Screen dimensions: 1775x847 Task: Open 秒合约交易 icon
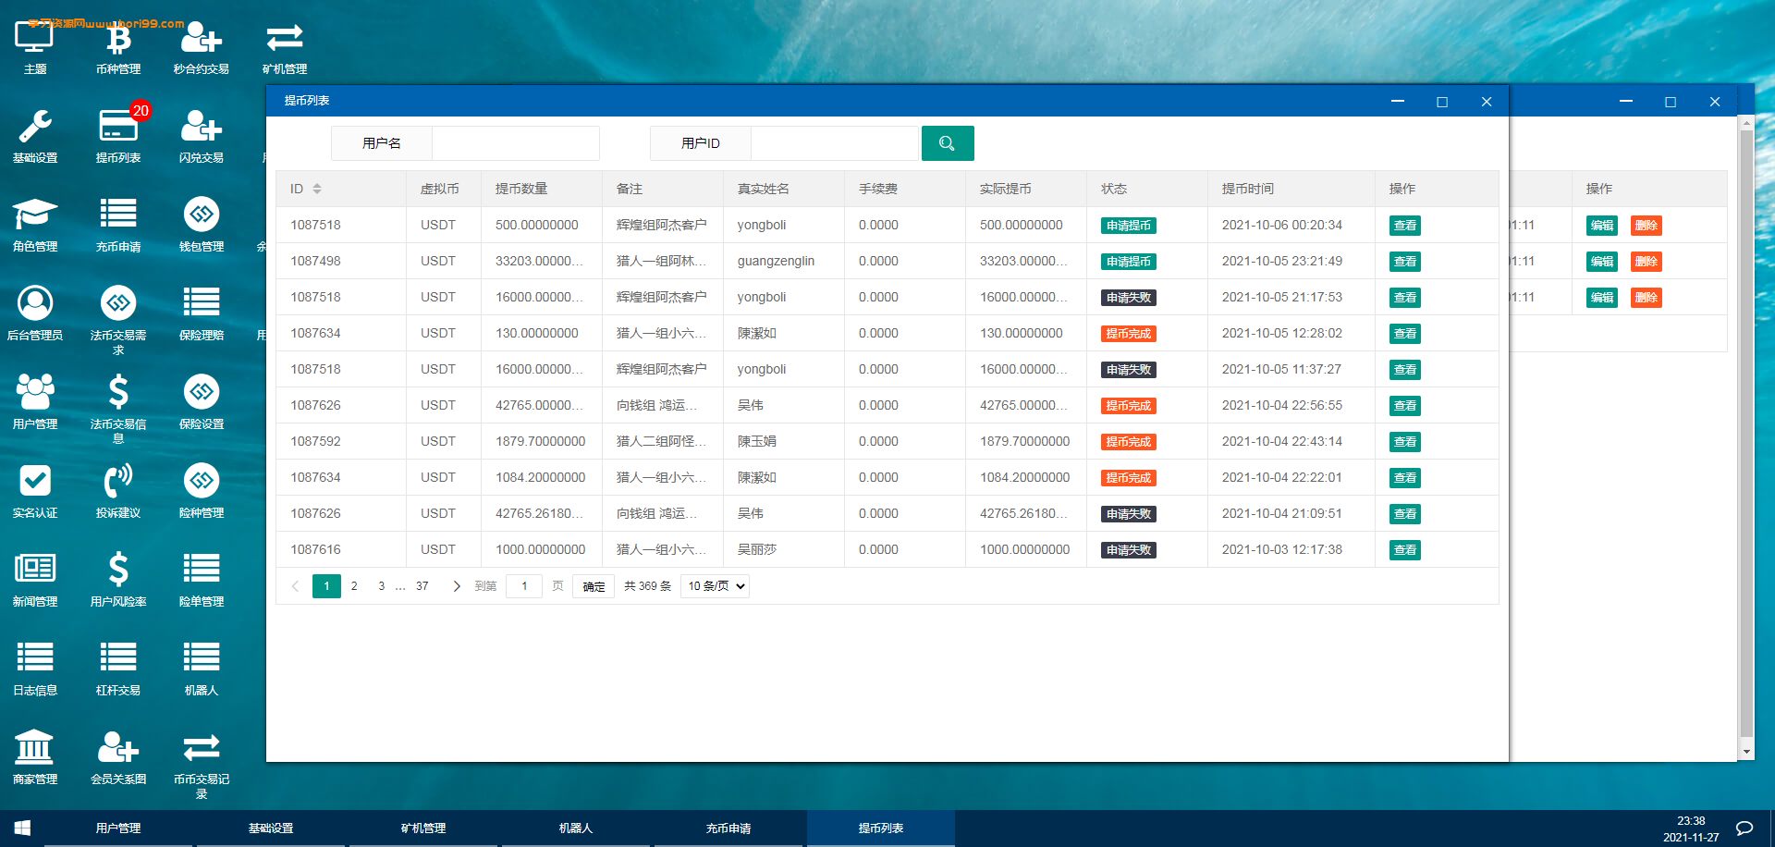tap(202, 46)
